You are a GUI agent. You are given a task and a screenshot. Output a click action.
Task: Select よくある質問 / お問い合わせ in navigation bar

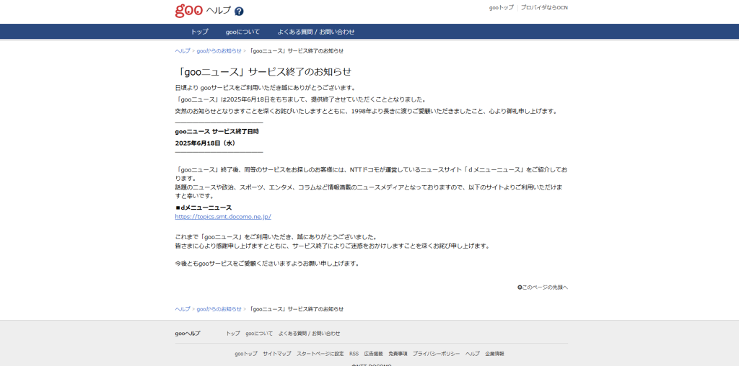pos(315,32)
